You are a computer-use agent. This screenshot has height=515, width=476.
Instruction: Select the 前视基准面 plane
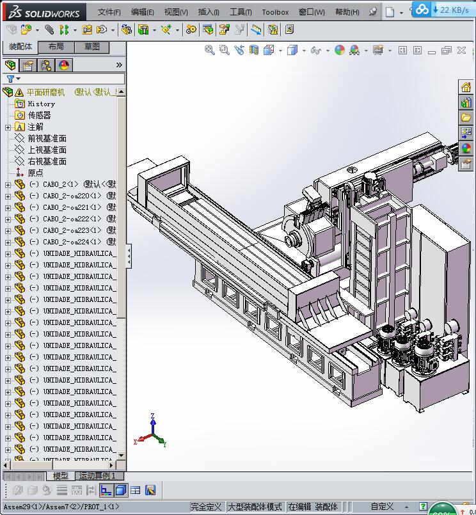click(47, 139)
